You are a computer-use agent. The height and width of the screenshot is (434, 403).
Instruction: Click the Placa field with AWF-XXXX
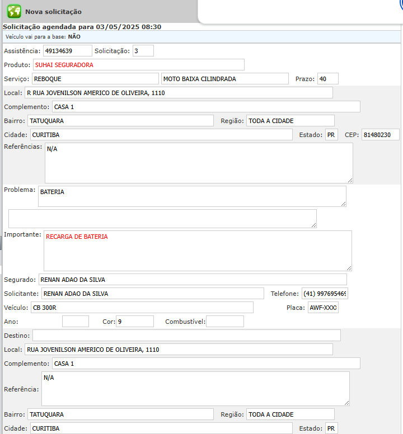click(x=323, y=308)
